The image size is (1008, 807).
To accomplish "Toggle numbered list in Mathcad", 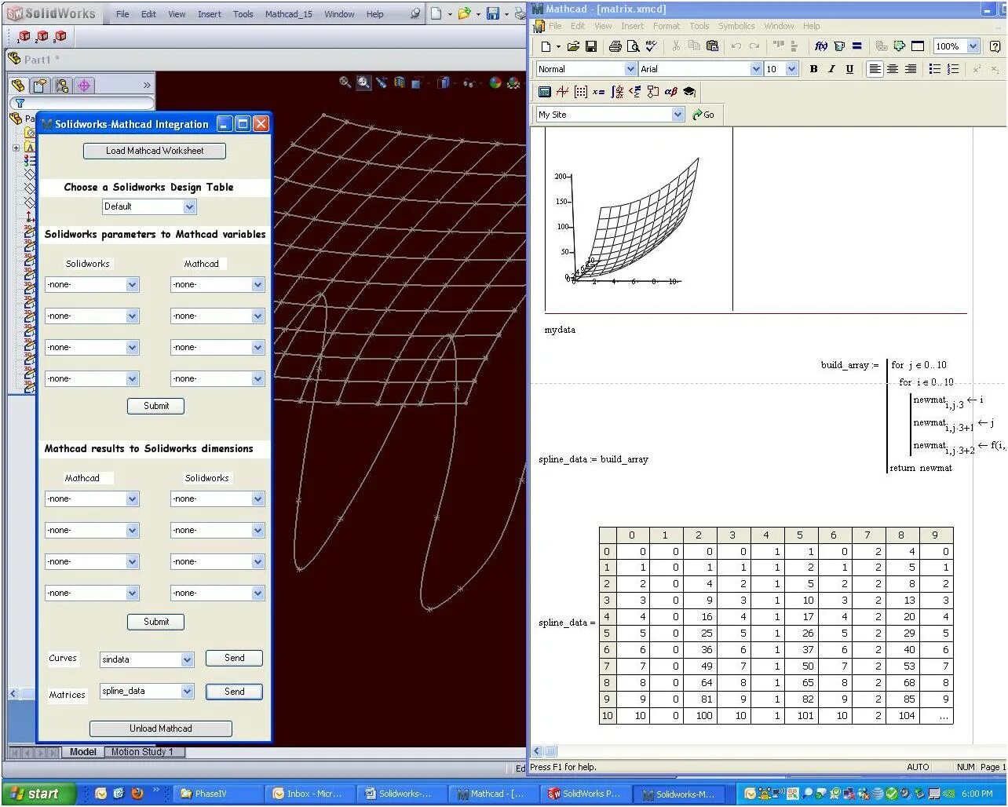I will coord(953,69).
